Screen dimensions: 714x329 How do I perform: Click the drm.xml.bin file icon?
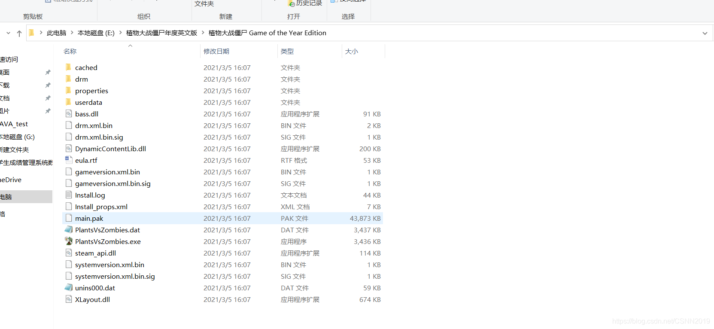pyautogui.click(x=69, y=125)
